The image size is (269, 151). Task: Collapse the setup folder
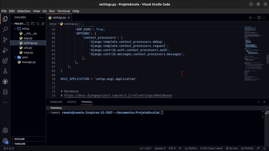tap(15, 29)
